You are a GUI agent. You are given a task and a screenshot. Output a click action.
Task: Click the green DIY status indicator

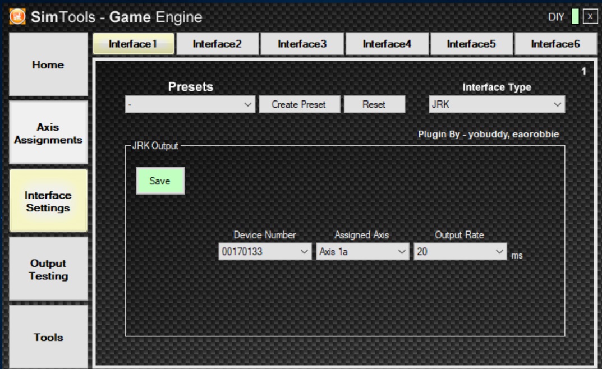pyautogui.click(x=575, y=16)
